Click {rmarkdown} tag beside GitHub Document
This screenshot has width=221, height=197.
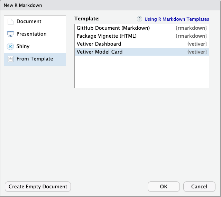[x=191, y=28]
